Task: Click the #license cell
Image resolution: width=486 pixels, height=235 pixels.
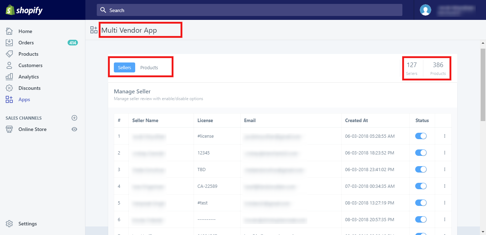Action: pos(206,136)
